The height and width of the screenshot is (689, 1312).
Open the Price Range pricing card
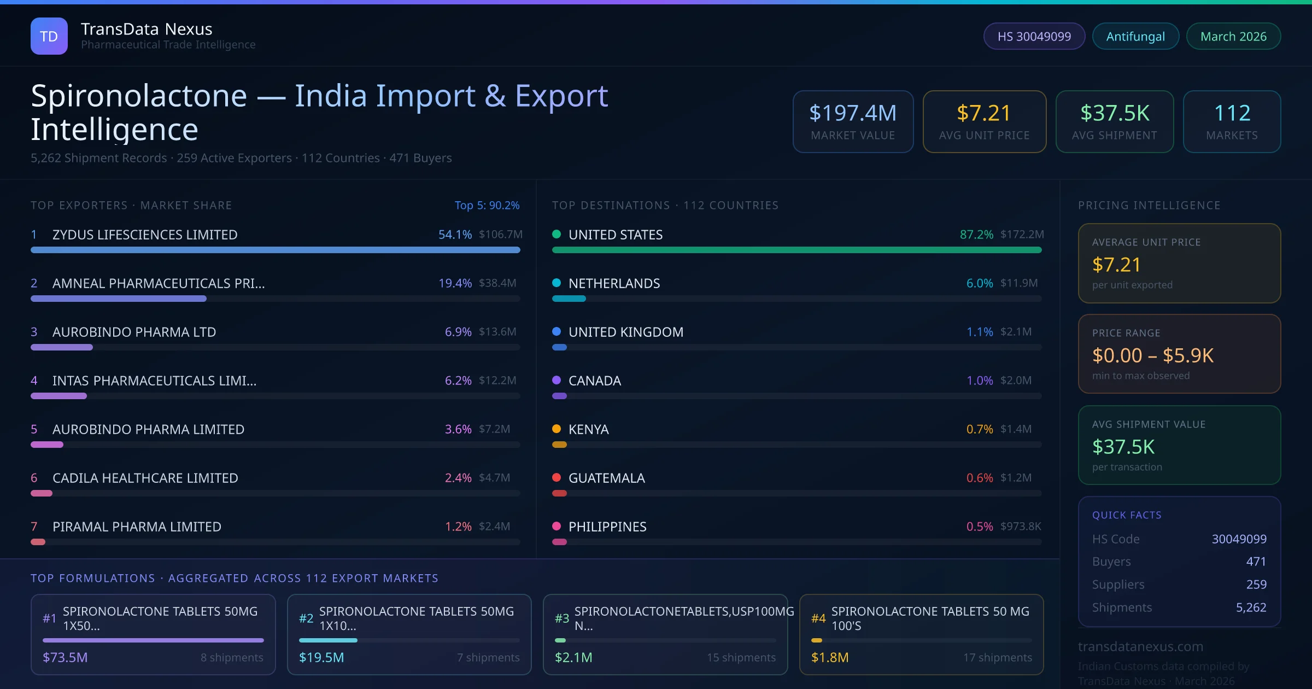click(1179, 354)
